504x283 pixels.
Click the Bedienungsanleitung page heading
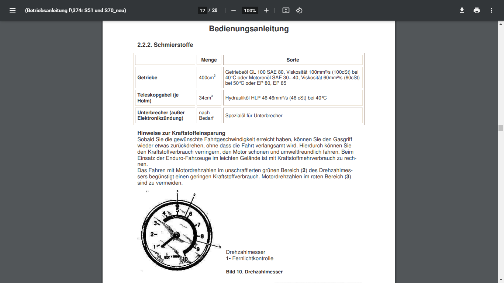[249, 29]
